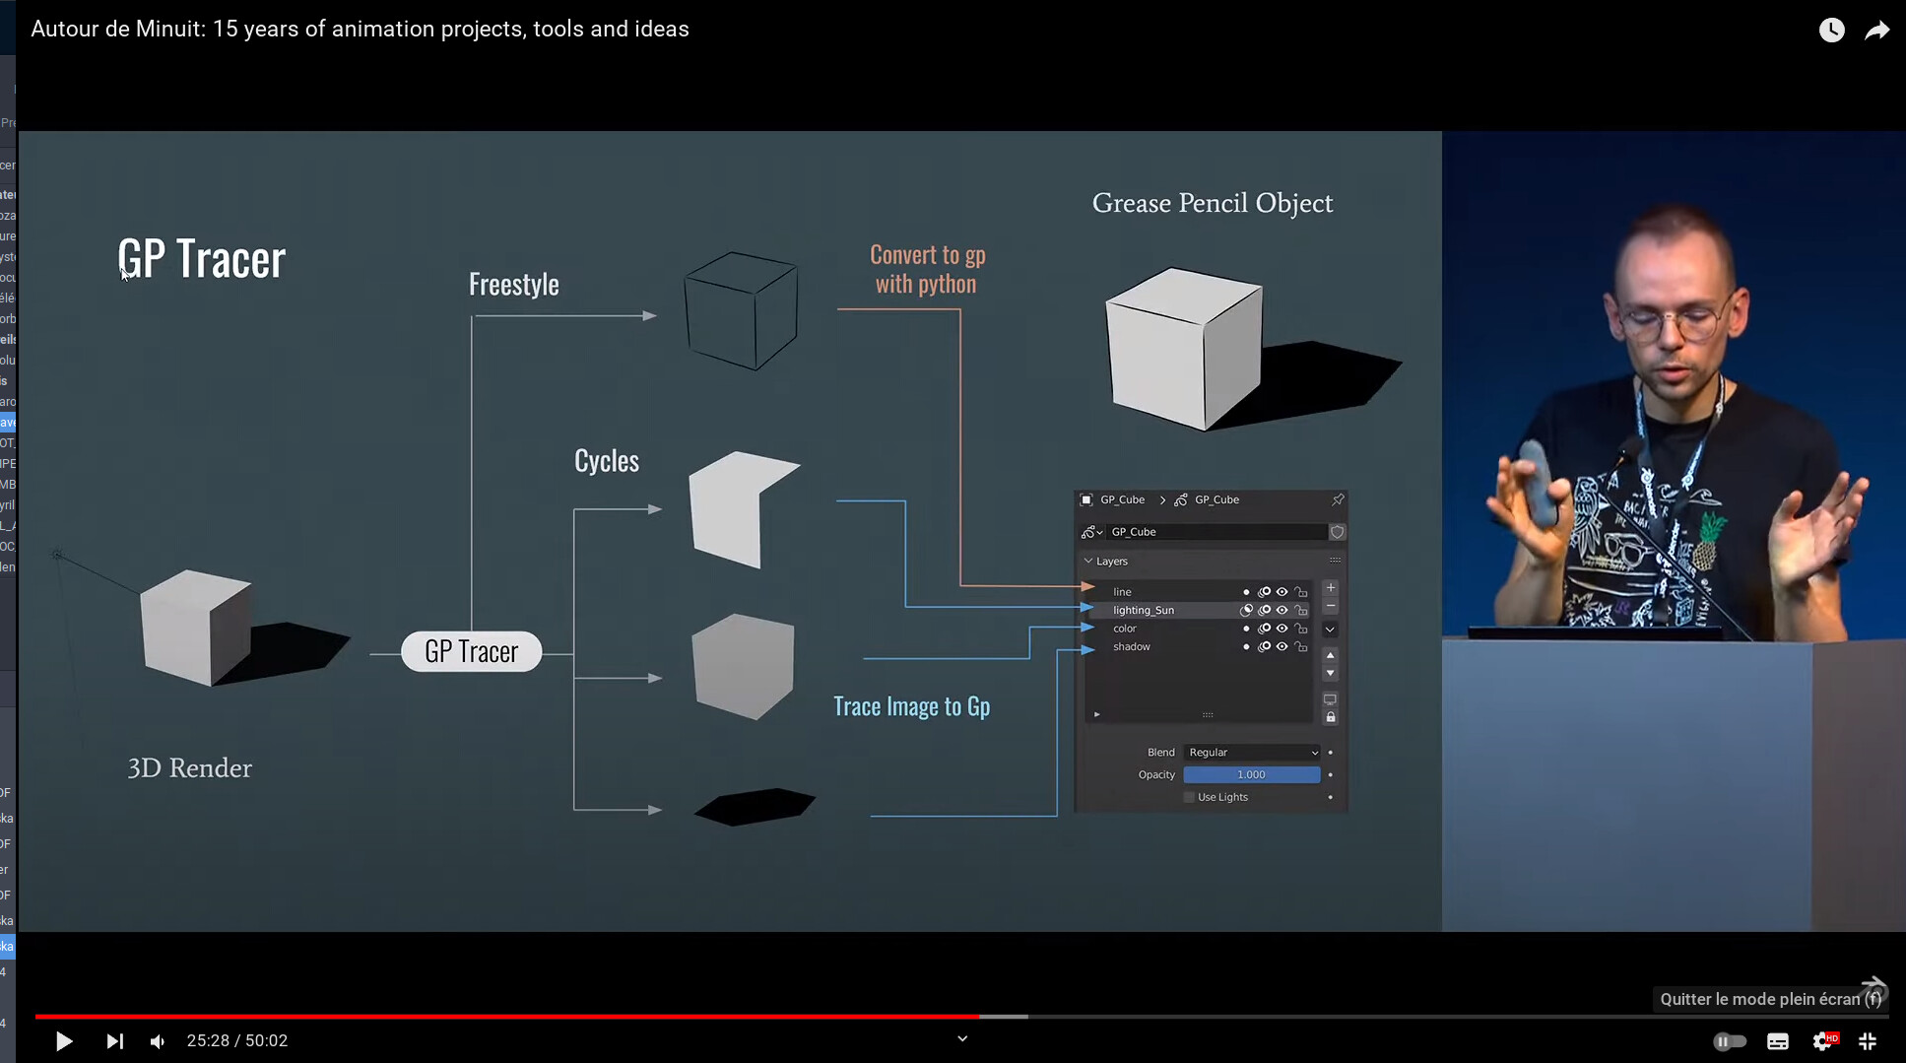Click GP_Cube object breadcrumb icon
This screenshot has height=1063, width=1906.
click(1086, 499)
